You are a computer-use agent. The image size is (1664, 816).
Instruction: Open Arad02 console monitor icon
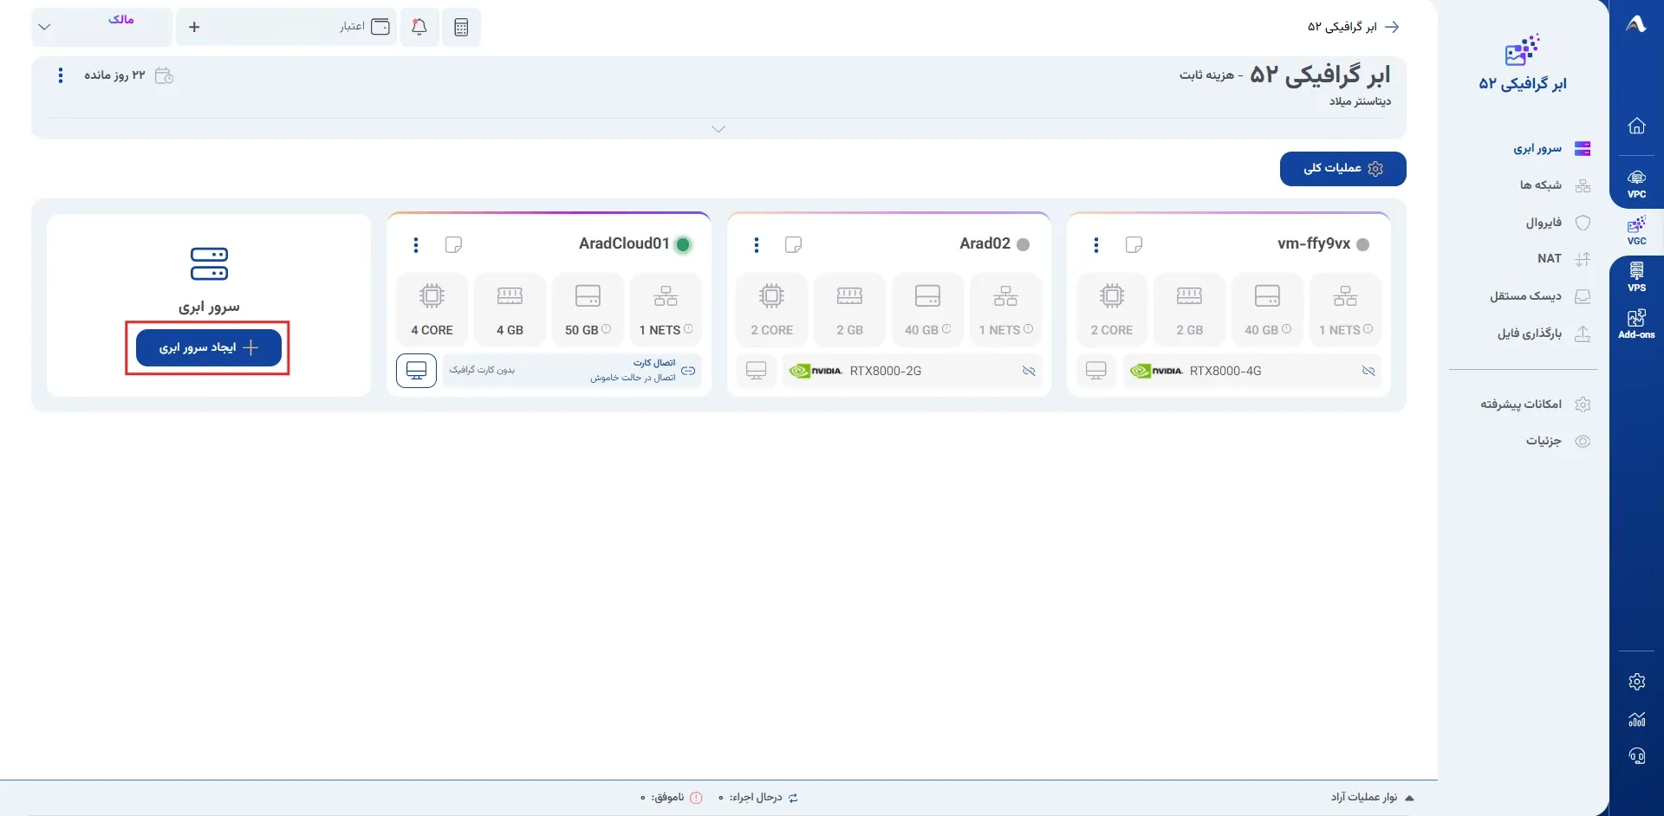[757, 371]
